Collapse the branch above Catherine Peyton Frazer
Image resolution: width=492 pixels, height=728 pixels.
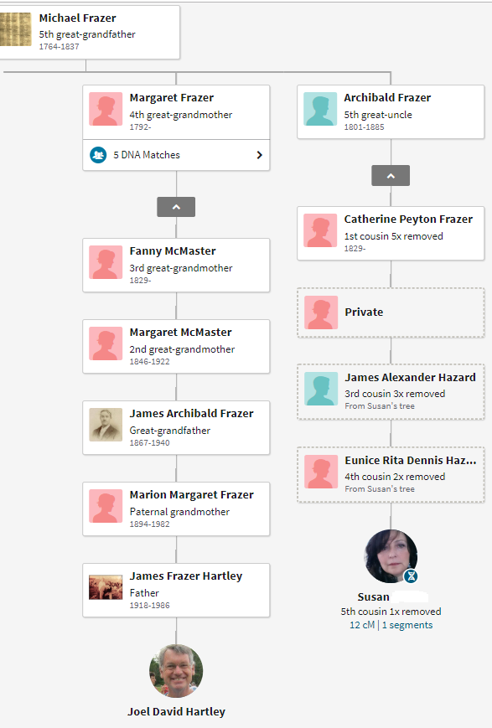390,175
